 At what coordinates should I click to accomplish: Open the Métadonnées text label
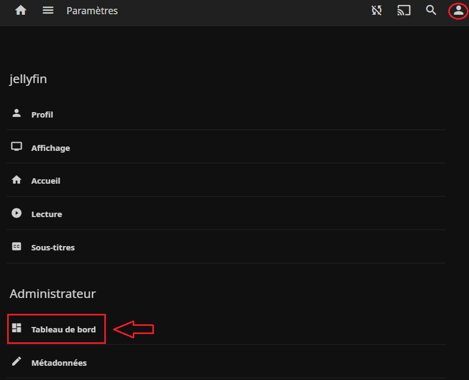[59, 363]
